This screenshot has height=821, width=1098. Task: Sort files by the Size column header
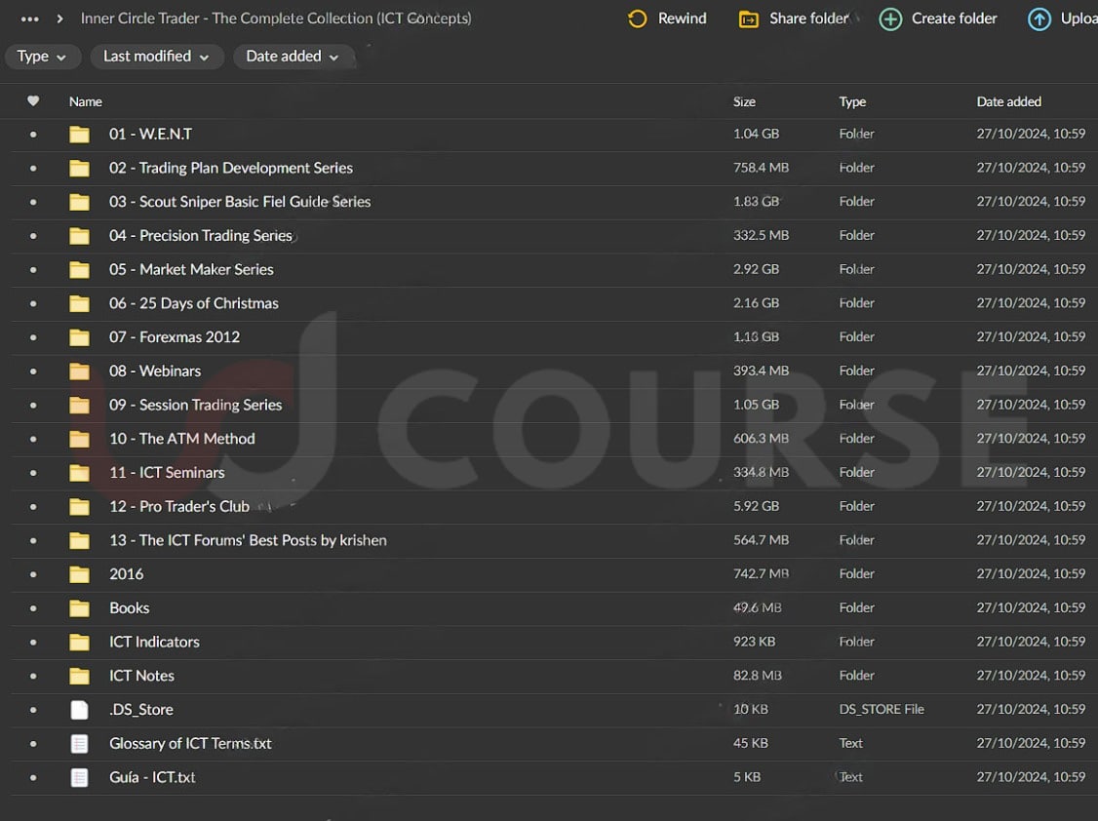tap(744, 101)
